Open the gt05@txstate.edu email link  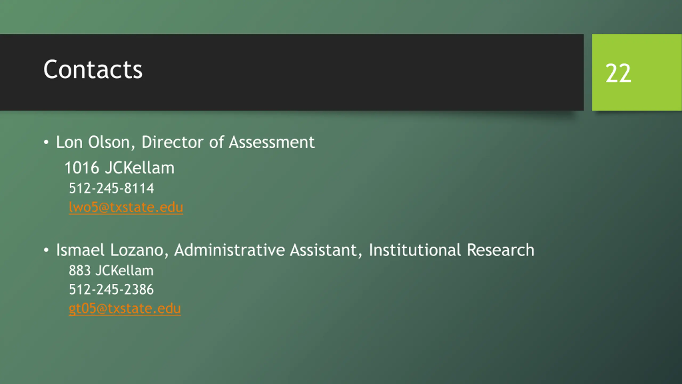(125, 309)
